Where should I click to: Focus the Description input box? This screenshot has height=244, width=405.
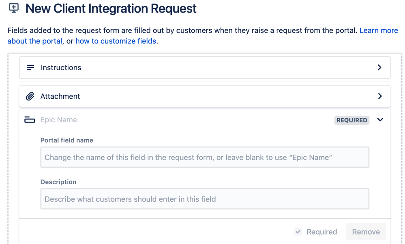pos(204,199)
